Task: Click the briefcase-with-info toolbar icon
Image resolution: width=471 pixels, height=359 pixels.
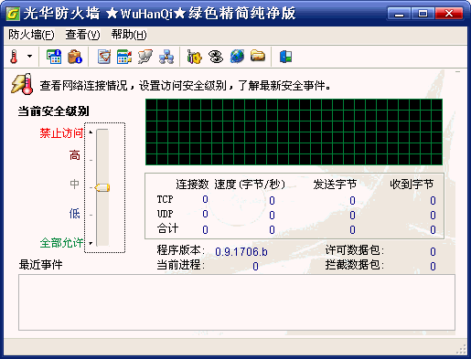Action: point(75,57)
